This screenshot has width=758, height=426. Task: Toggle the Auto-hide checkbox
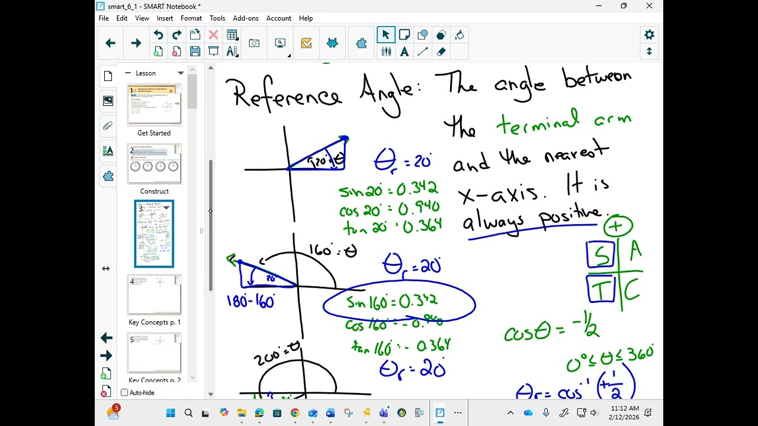[124, 393]
